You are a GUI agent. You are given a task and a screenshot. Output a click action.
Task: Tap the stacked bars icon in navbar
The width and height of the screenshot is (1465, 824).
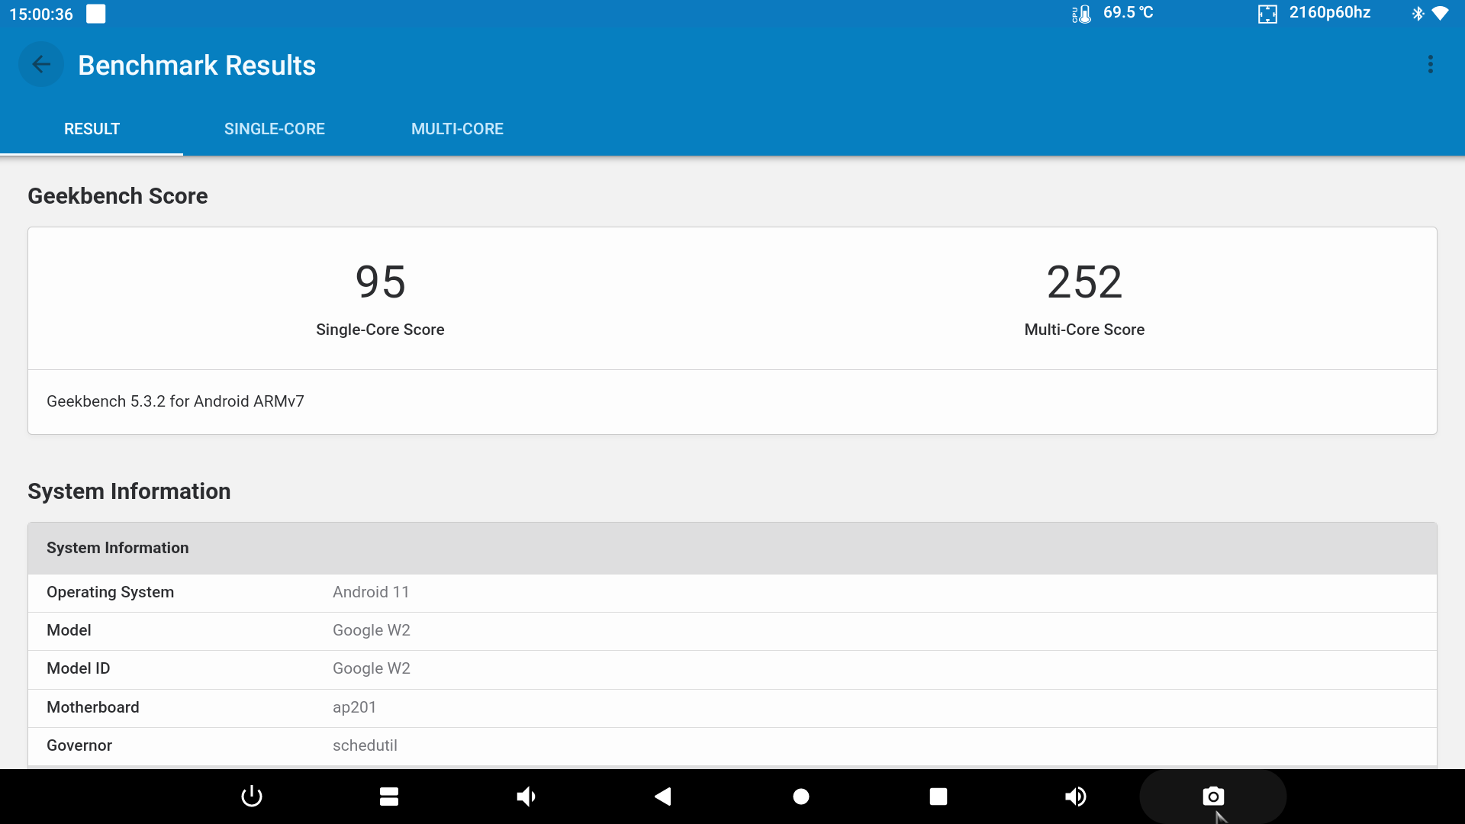tap(389, 797)
